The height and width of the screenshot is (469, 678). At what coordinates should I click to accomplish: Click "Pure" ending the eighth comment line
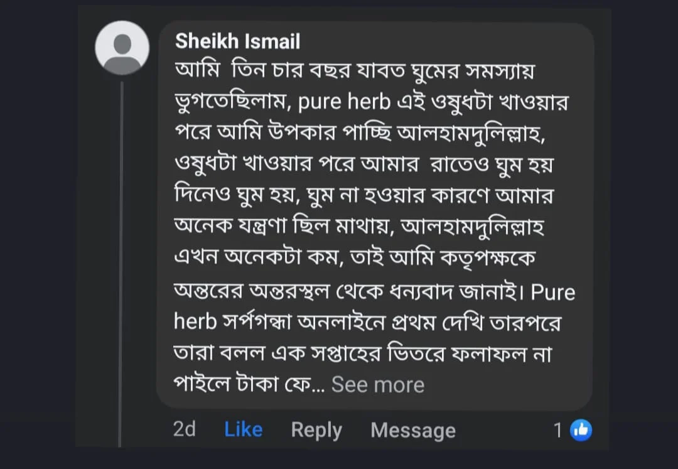coord(552,293)
